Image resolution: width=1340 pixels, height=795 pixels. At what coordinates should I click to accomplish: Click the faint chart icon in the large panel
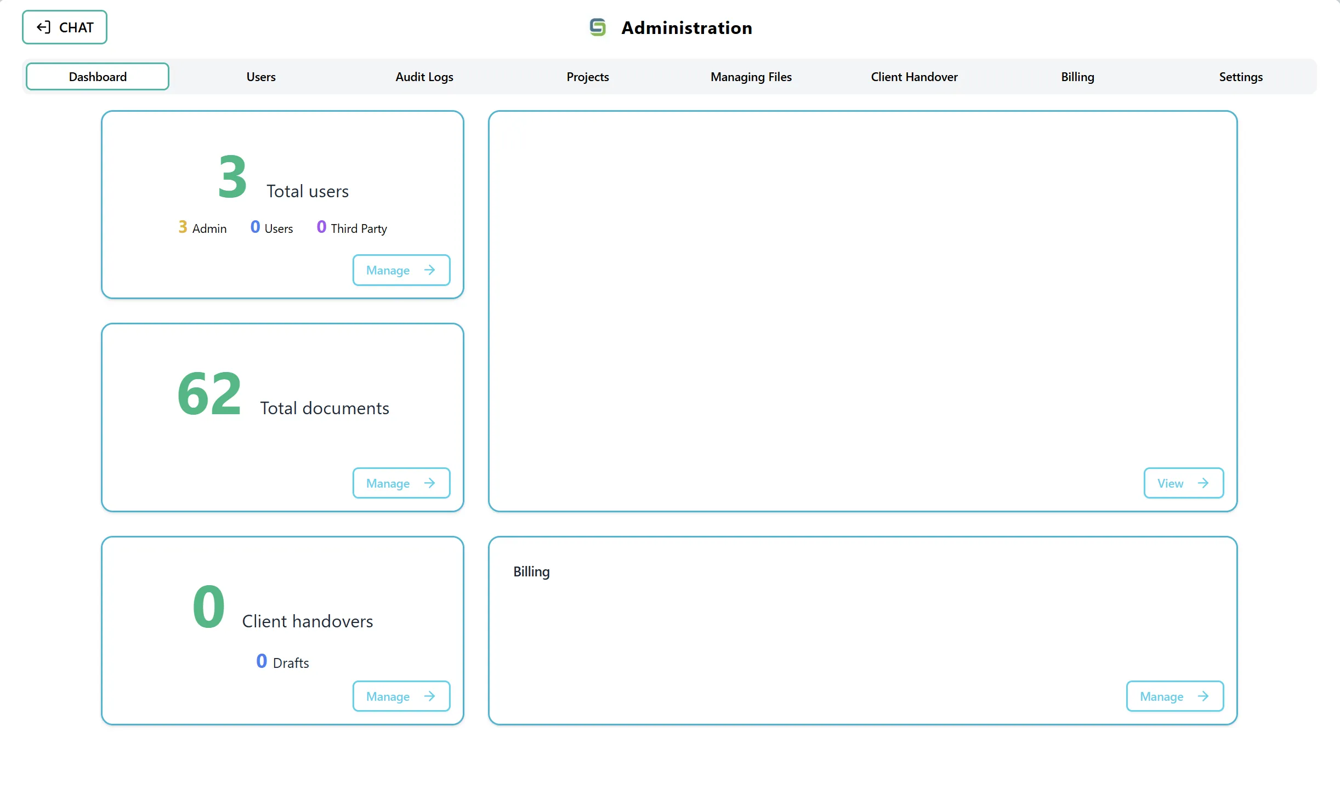(x=514, y=135)
